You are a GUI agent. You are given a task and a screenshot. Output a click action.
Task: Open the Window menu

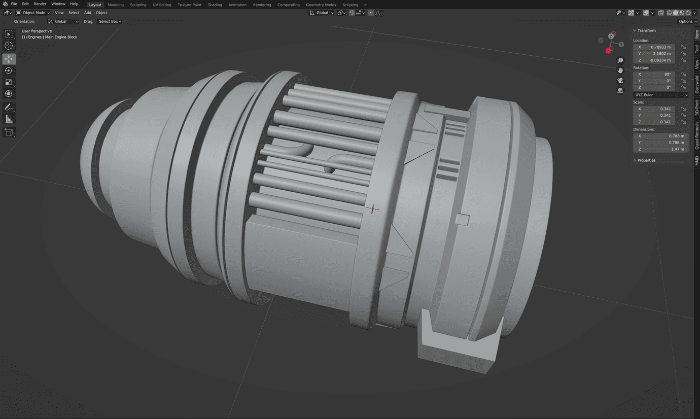[x=58, y=4]
